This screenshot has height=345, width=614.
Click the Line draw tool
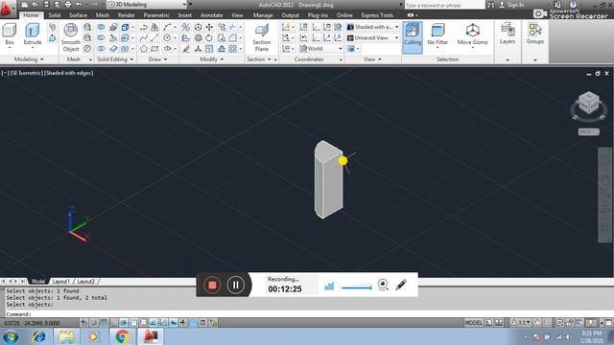pos(154,38)
